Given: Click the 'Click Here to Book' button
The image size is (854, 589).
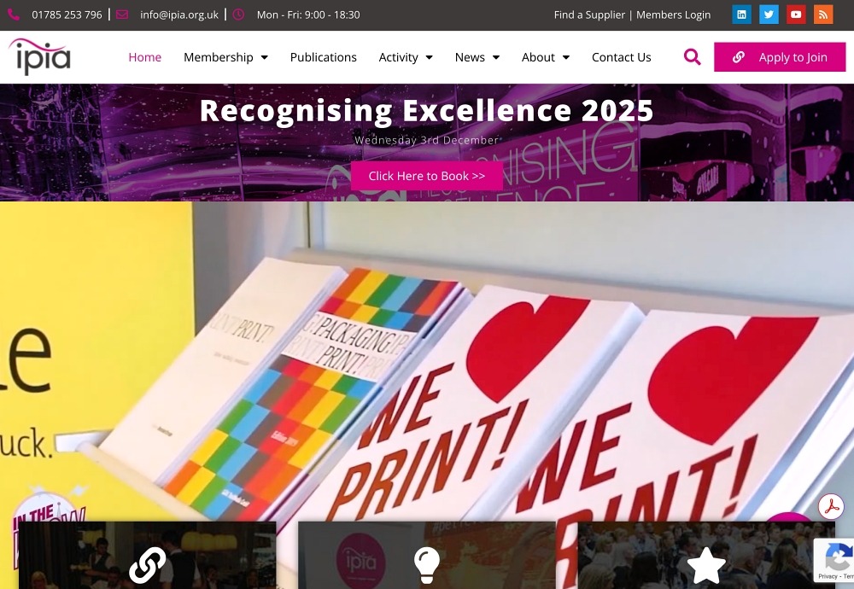Looking at the screenshot, I should (x=426, y=176).
